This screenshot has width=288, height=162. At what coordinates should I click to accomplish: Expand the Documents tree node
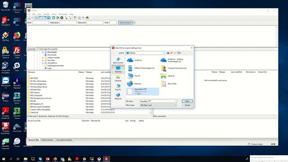(x=43, y=52)
